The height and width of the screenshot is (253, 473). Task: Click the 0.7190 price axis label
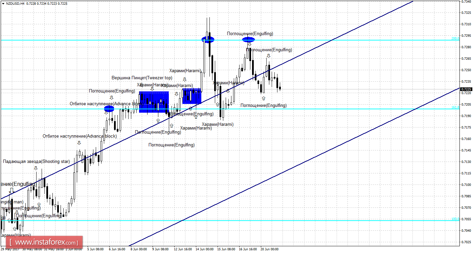click(466, 116)
